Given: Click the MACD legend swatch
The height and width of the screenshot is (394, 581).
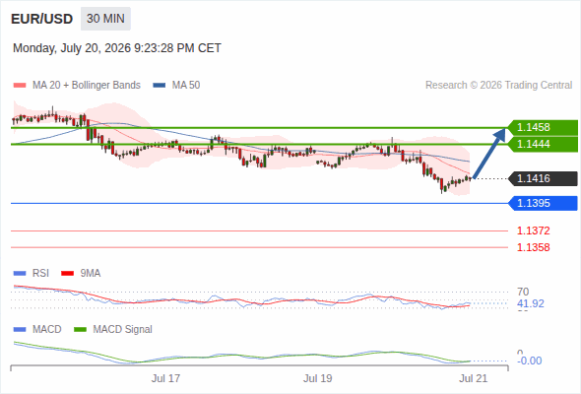Looking at the screenshot, I should tap(20, 330).
